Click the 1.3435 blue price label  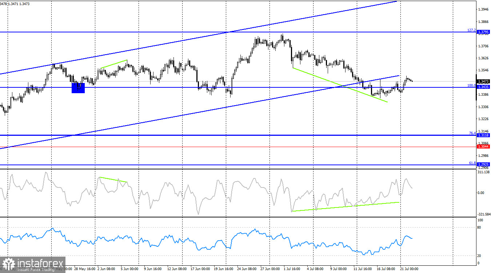coord(484,87)
